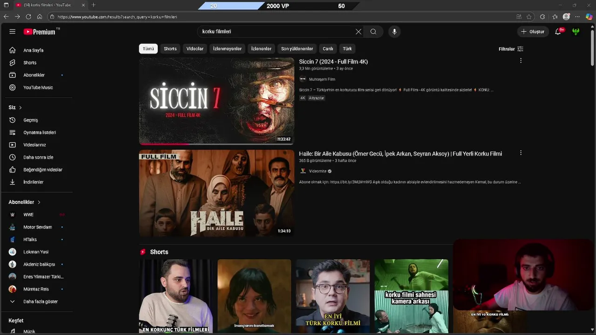This screenshot has width=596, height=335.
Task: Clear the search box with X
Action: (359, 32)
